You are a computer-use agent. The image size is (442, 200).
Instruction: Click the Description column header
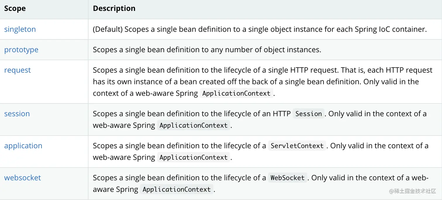point(114,8)
